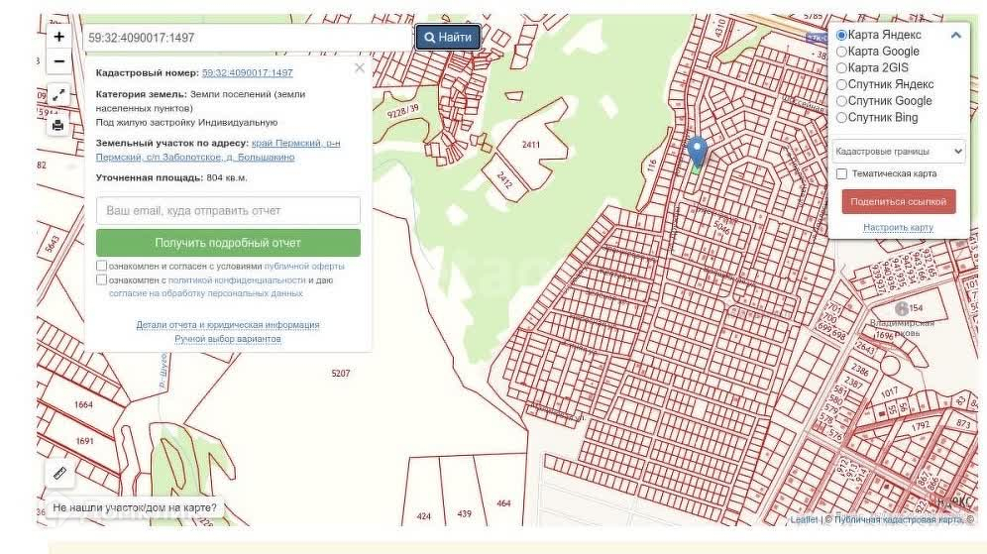This screenshot has width=987, height=554.
Task: Open Настроить карту link
Action: click(x=898, y=227)
